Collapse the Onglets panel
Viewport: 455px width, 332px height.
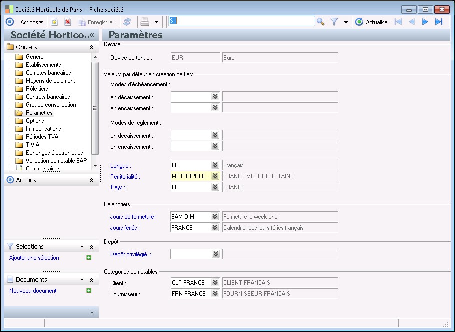click(91, 47)
